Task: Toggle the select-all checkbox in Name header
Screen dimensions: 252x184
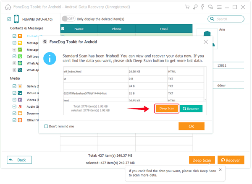Action: pyautogui.click(x=63, y=29)
